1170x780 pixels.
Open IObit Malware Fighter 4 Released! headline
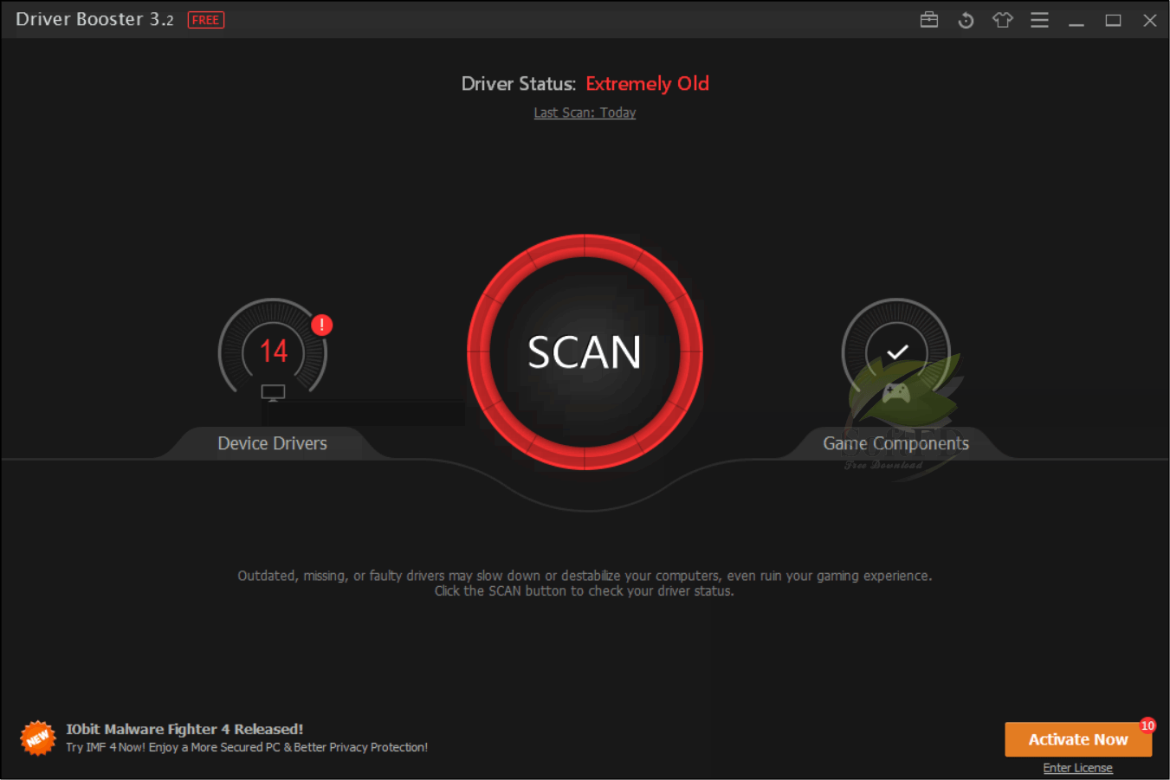[184, 729]
